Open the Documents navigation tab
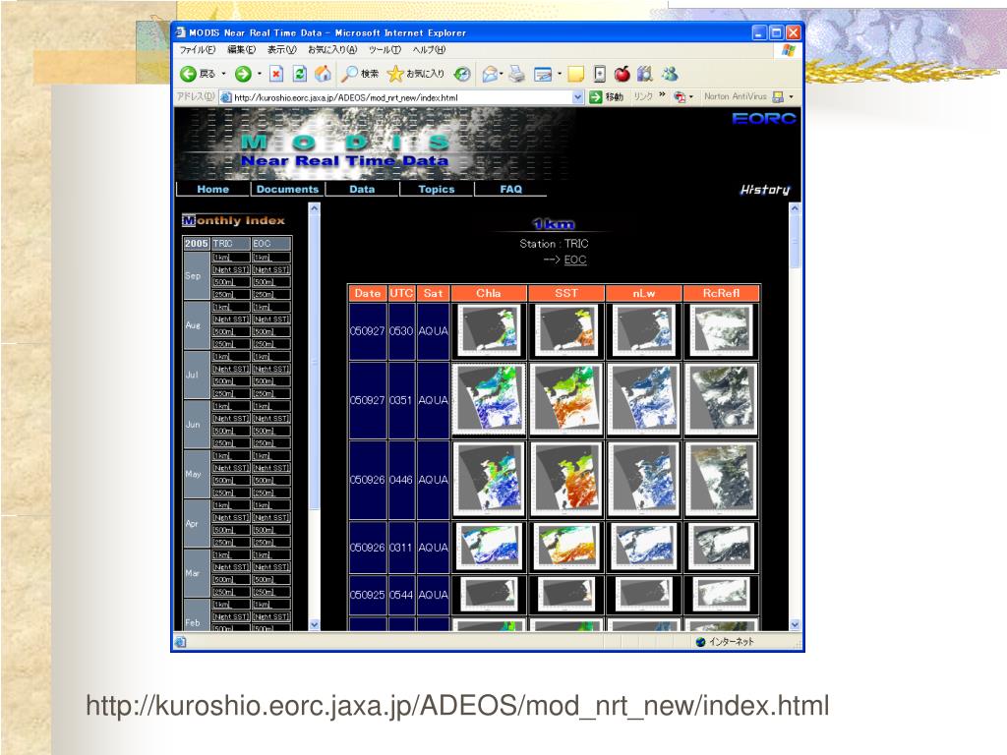 point(287,189)
